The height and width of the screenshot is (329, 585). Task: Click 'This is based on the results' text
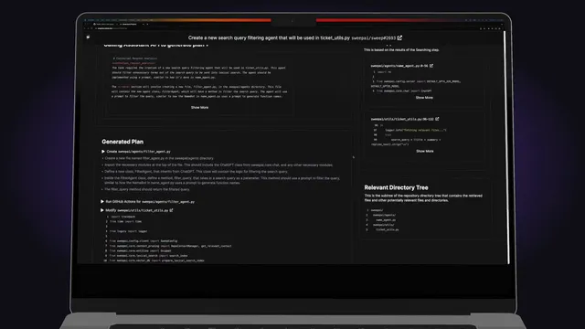(x=401, y=50)
